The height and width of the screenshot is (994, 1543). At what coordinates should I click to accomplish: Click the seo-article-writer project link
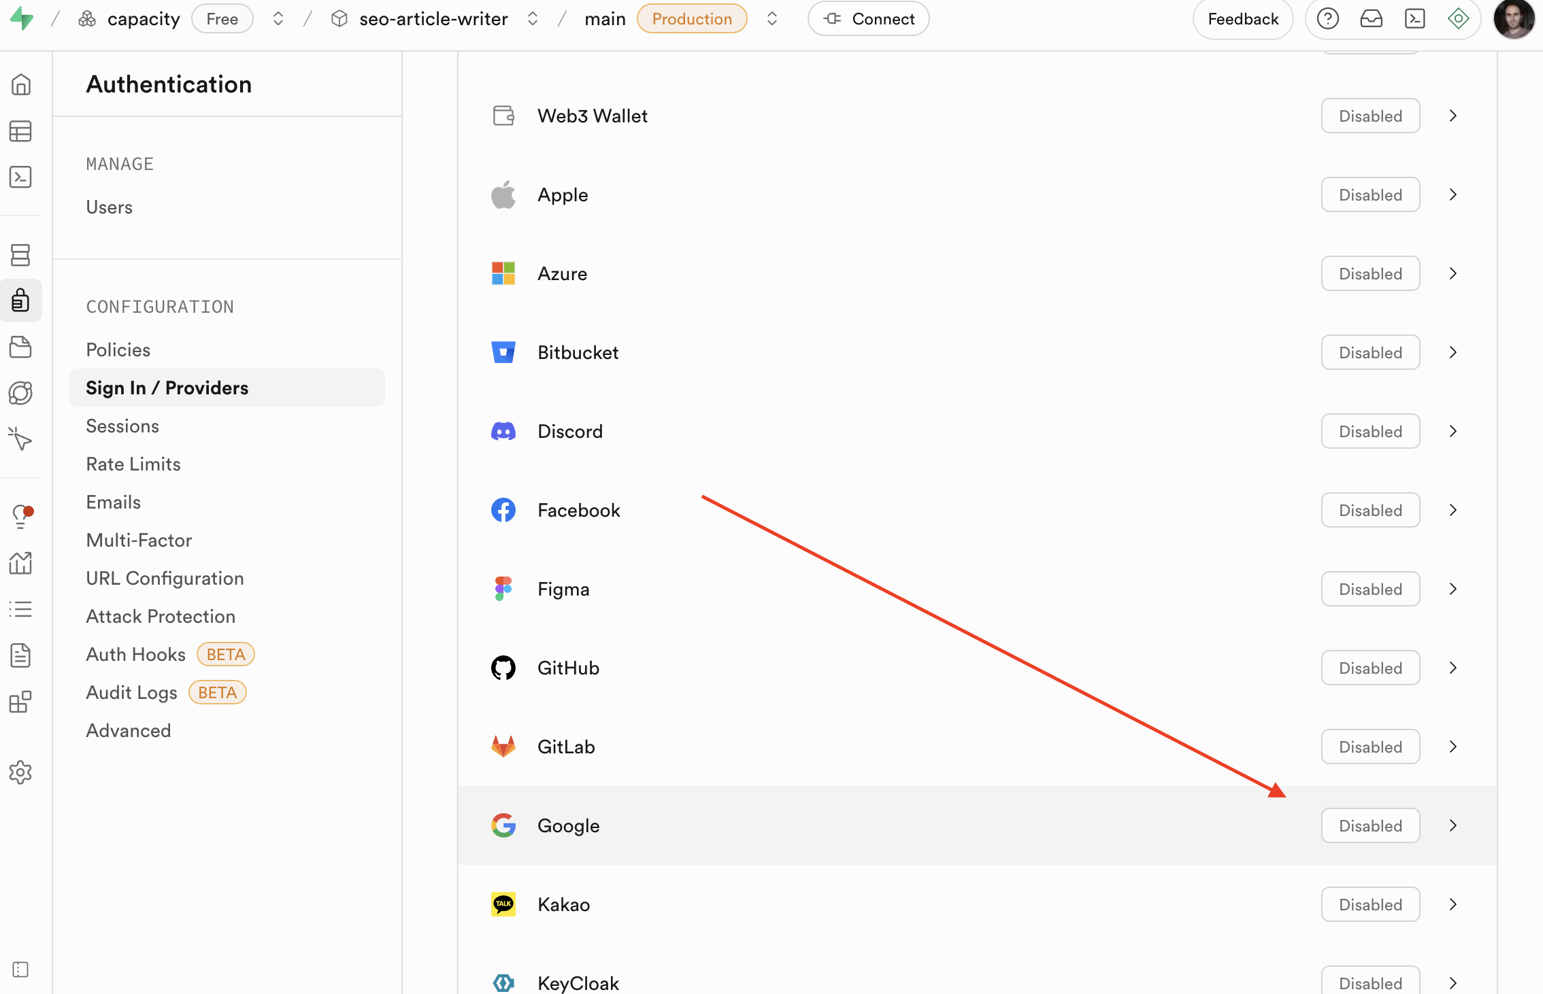[x=433, y=19]
